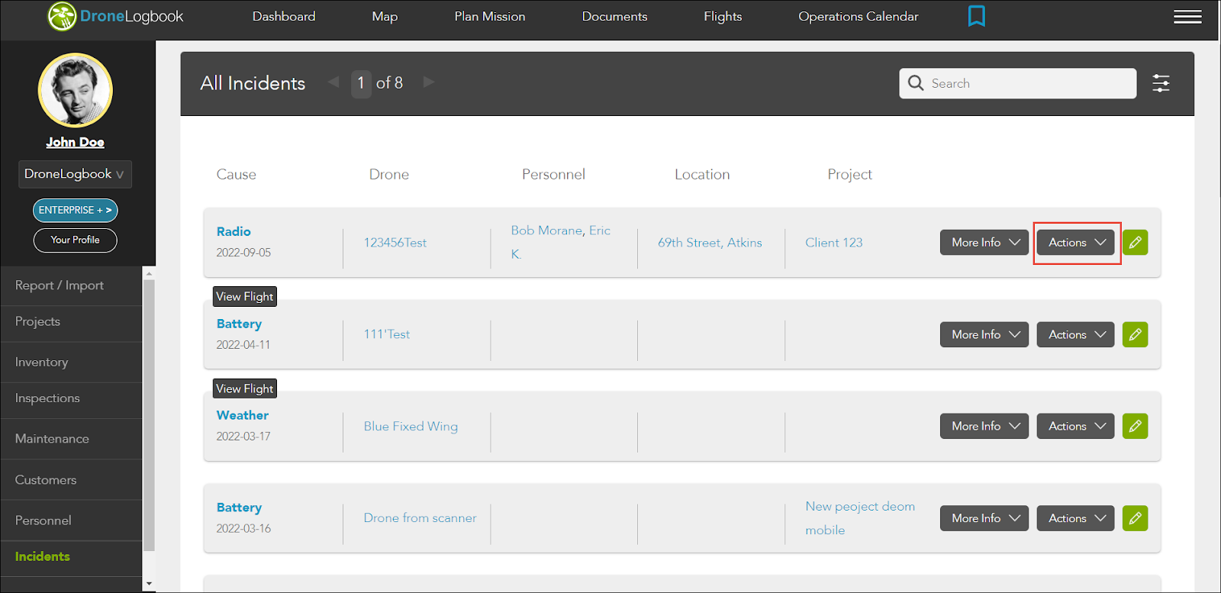Open New peoject deom mobile project link

pyautogui.click(x=860, y=518)
